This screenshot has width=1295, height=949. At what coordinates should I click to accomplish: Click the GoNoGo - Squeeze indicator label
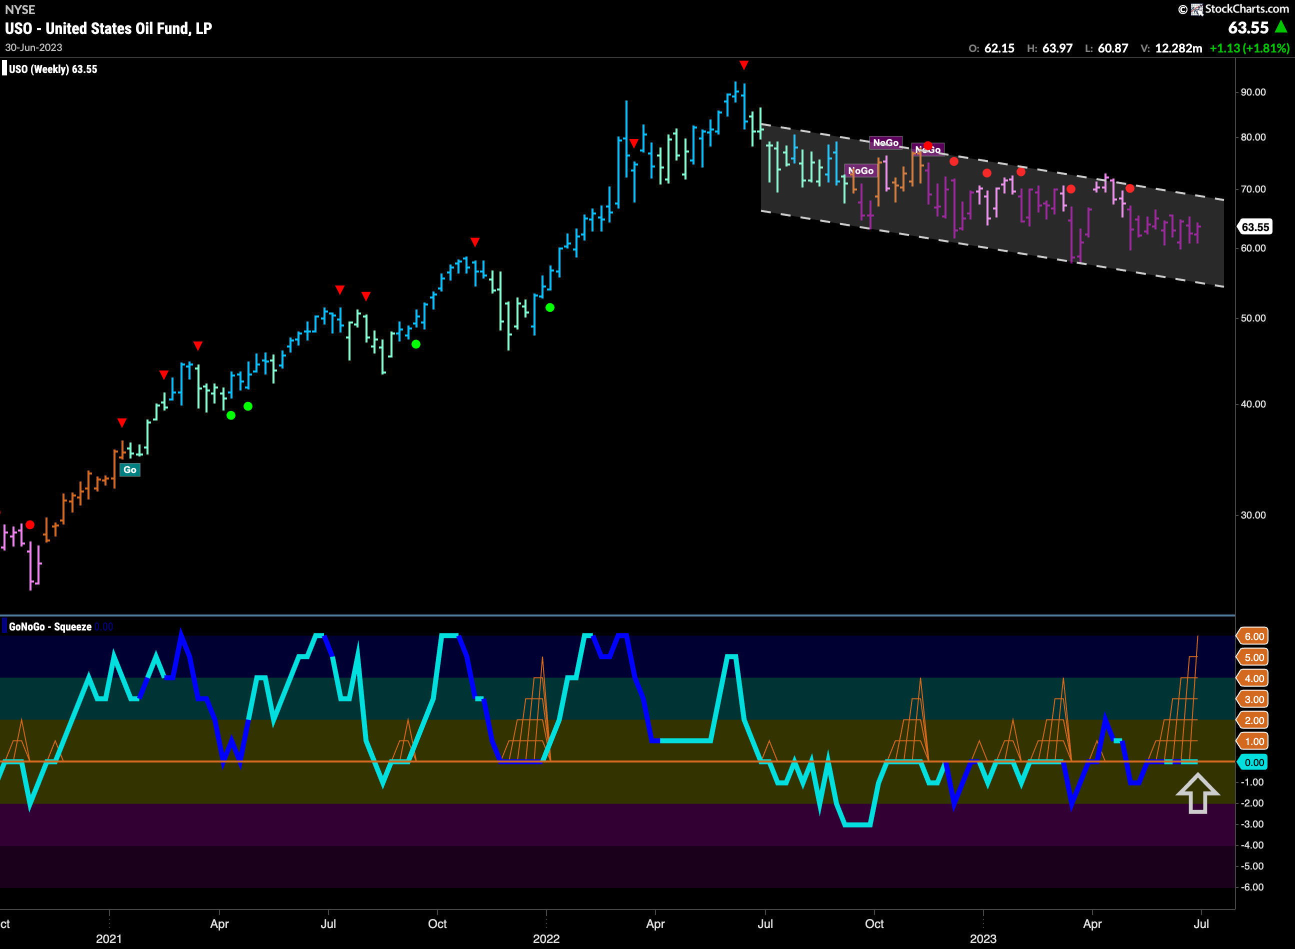coord(50,626)
